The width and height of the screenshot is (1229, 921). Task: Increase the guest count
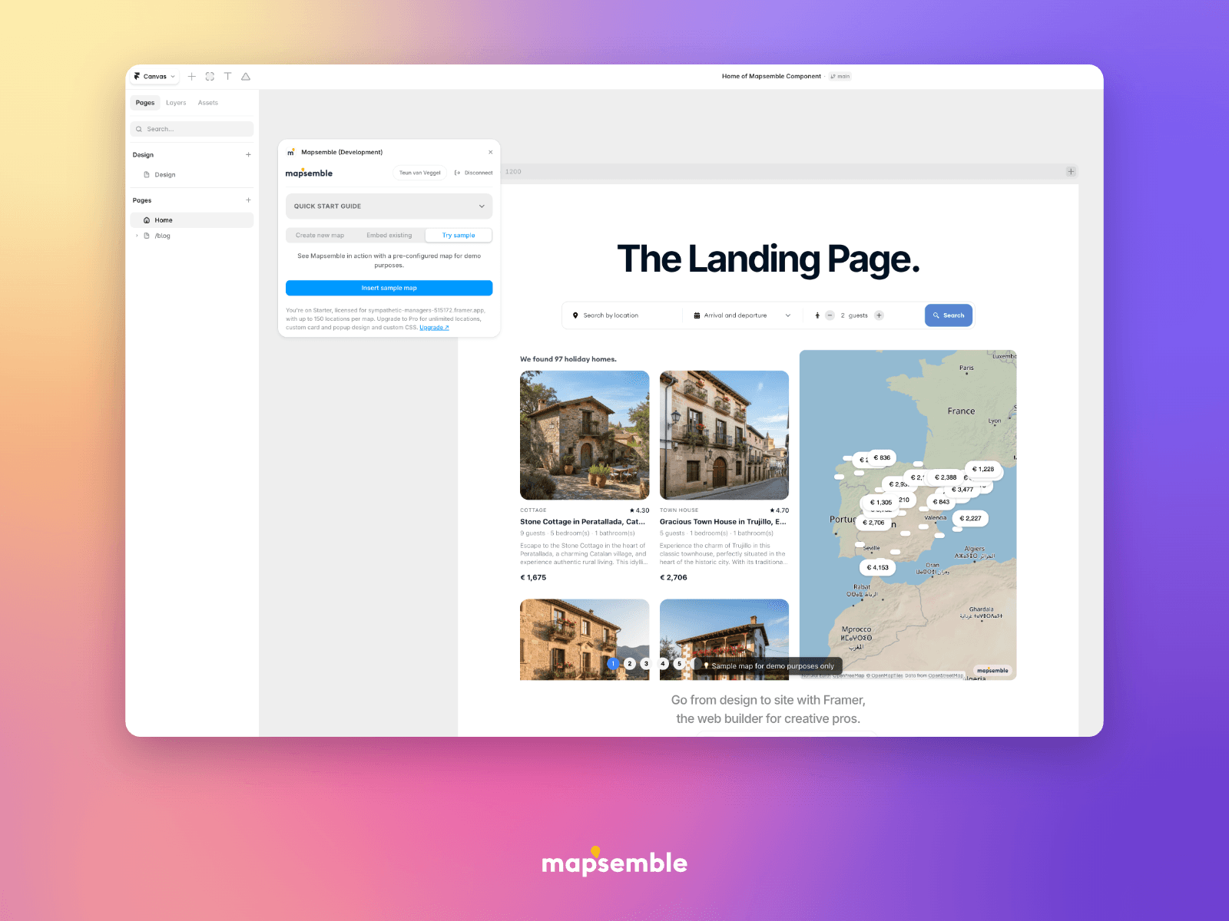(x=880, y=315)
